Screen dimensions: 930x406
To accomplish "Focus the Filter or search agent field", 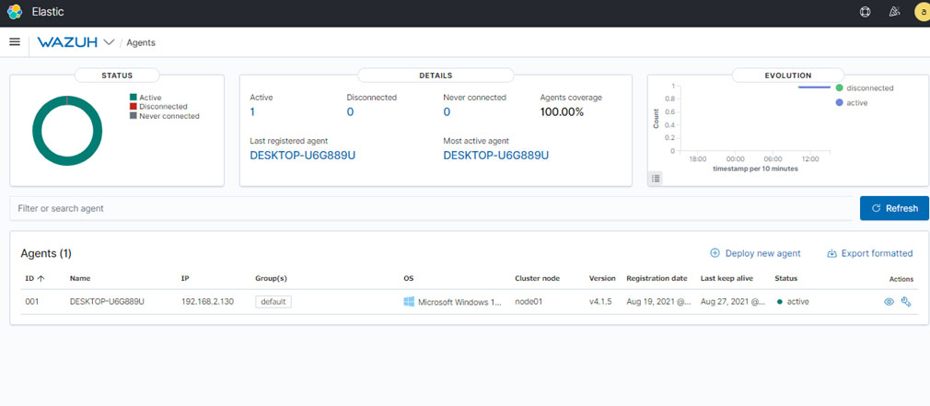I will [431, 208].
